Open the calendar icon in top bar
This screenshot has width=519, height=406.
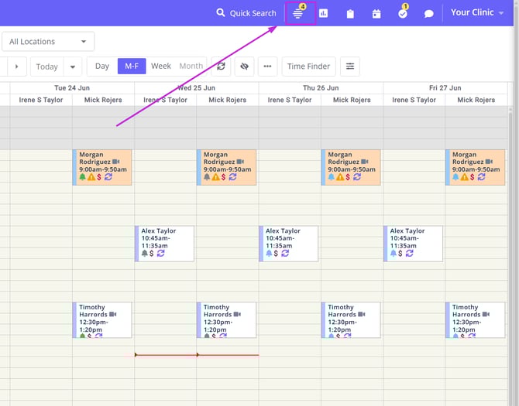tap(376, 13)
